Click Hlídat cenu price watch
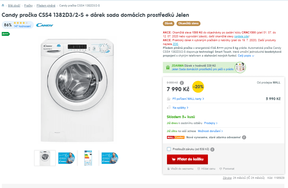The image size is (288, 188). click(206, 169)
